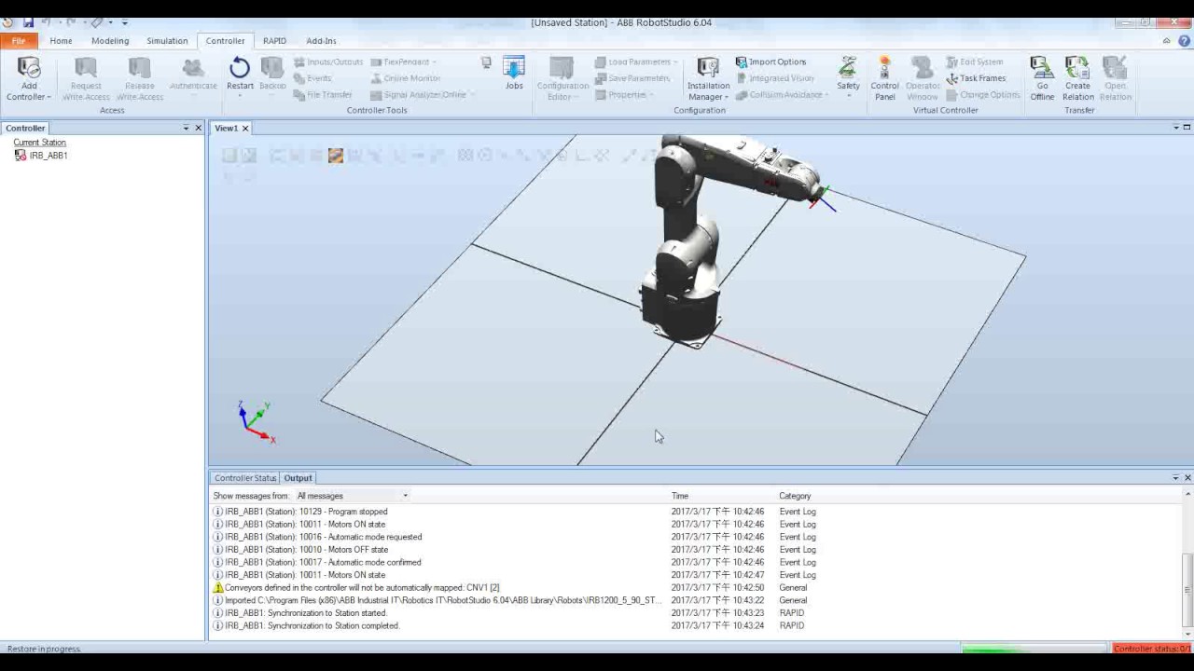Click Import Options
Viewport: 1194px width, 671px height.
(771, 62)
